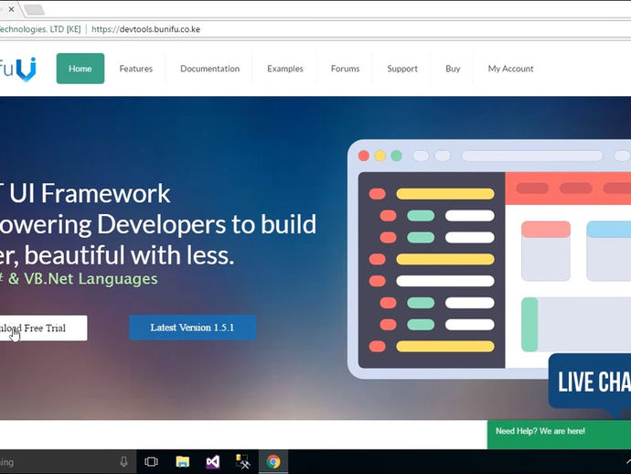
Task: Click the site certificate label Technologies, LTD [KE]
Action: [40, 29]
